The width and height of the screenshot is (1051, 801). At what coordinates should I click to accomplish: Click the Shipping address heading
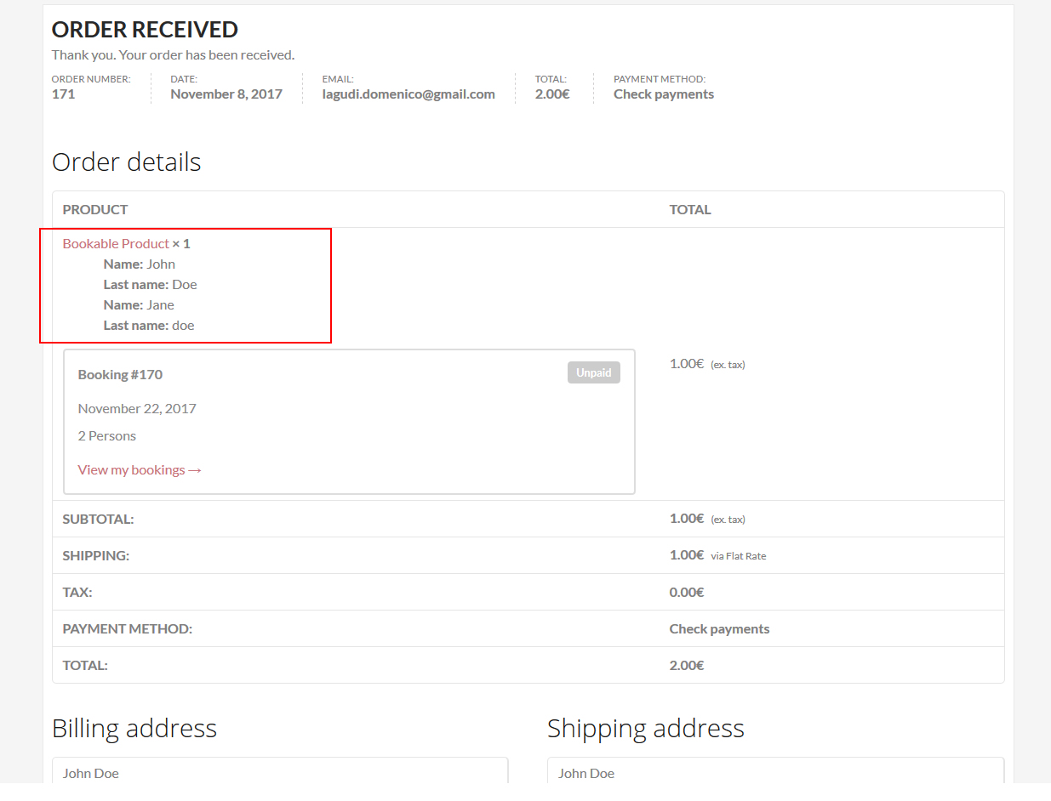[645, 729]
